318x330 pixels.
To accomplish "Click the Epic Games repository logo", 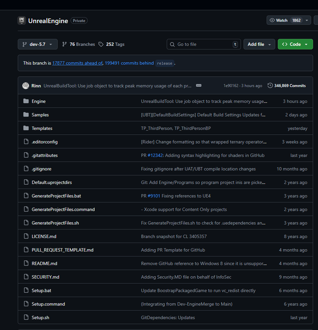I will (21, 20).
